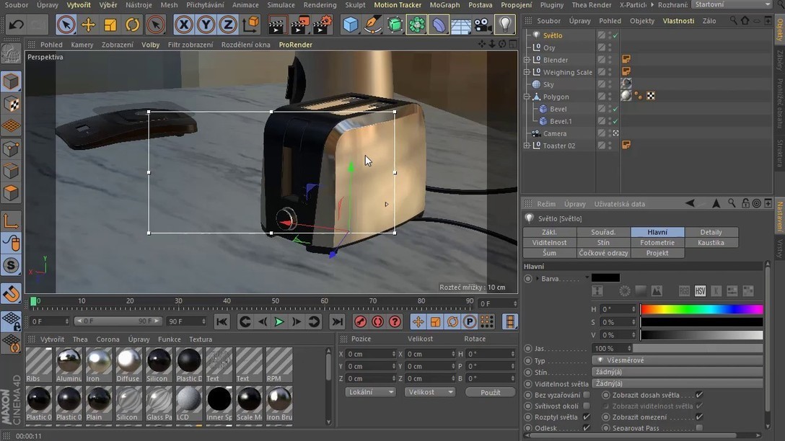Add a cube primitive from the toolbar

[351, 25]
